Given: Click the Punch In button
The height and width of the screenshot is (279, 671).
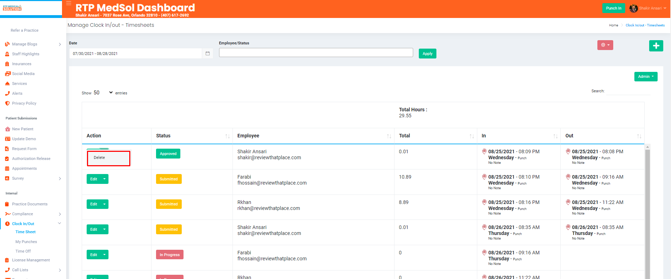Looking at the screenshot, I should 614,8.
